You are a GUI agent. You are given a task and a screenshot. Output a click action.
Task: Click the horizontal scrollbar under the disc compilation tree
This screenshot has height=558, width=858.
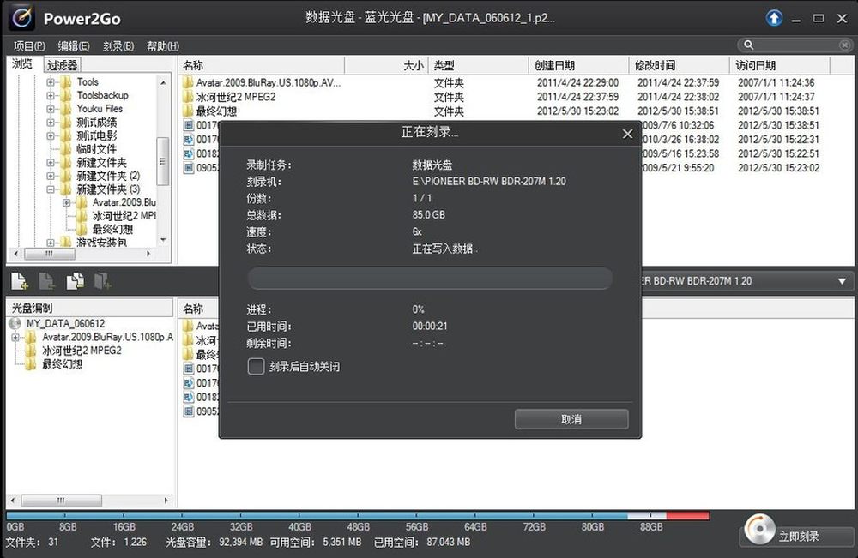(x=90, y=500)
